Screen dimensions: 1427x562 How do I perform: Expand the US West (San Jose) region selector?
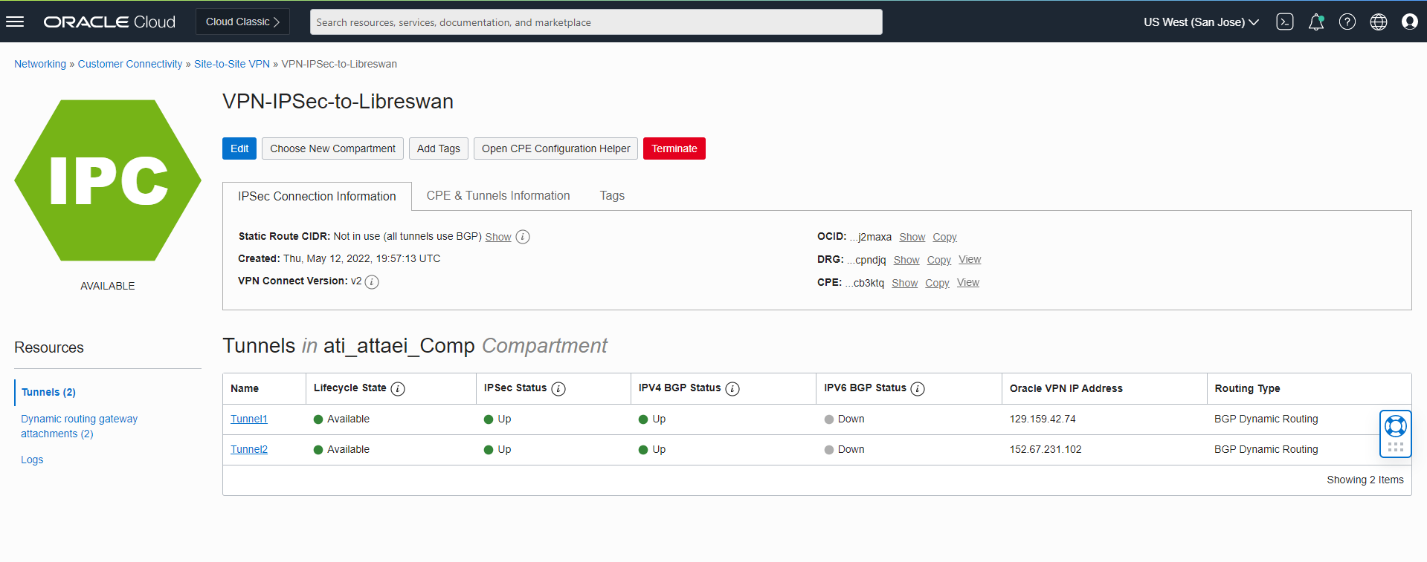point(1201,22)
